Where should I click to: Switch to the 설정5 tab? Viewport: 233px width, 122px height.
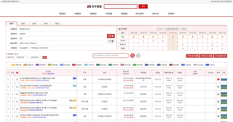[x=57, y=24]
